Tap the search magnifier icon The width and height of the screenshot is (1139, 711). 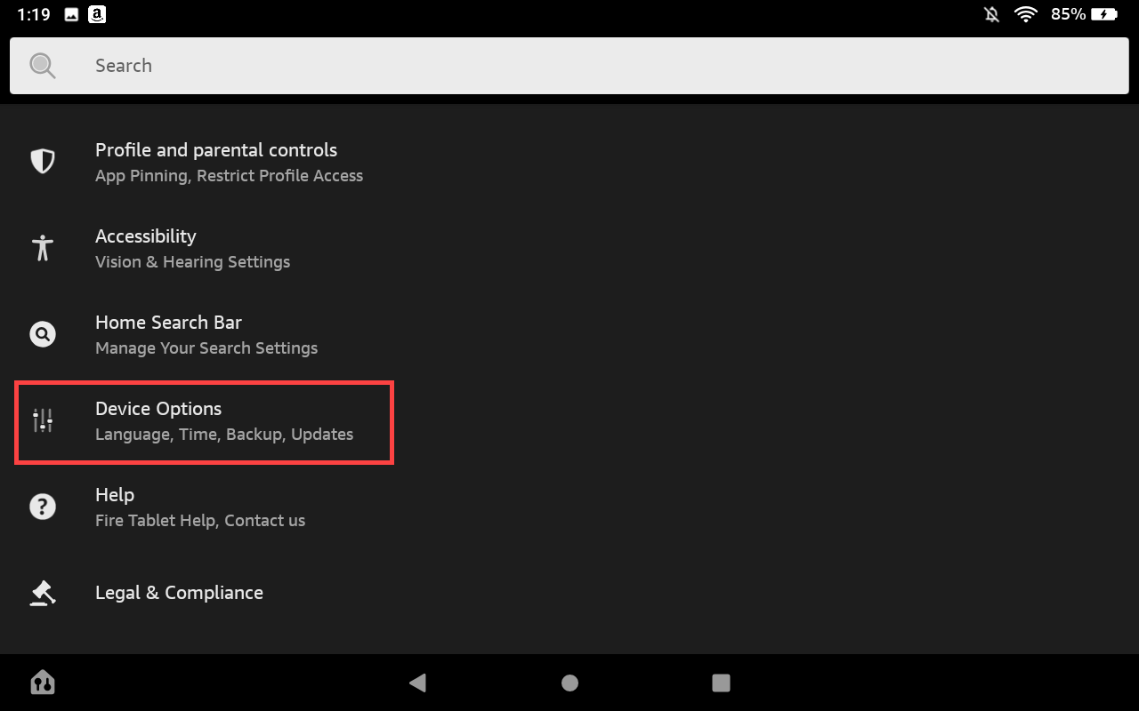43,66
